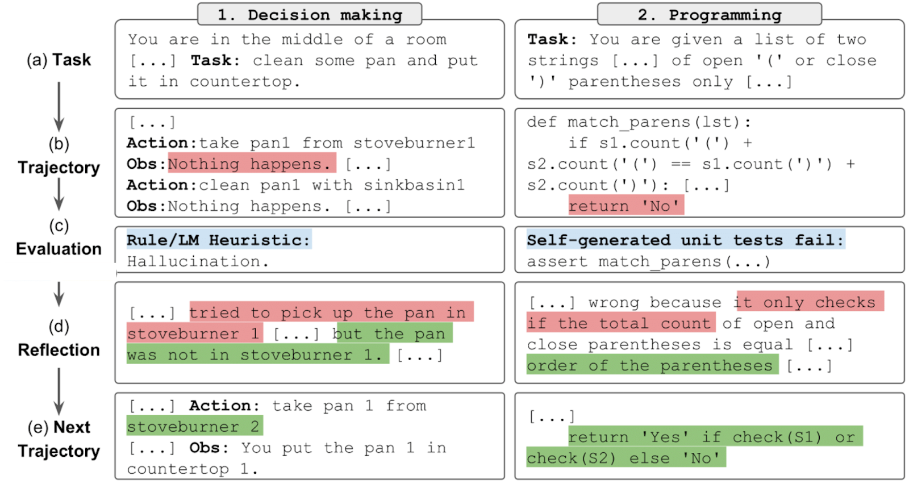Click blue highlighted 'Rule/LM Heuristic:' text
Image resolution: width=909 pixels, height=492 pixels.
click(219, 240)
